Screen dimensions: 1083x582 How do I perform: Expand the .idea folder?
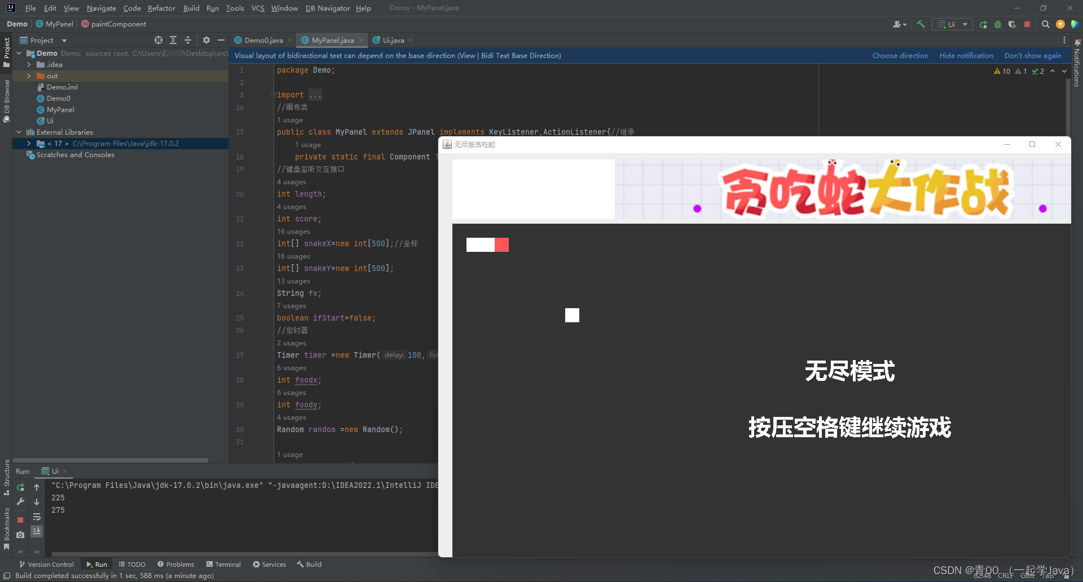tap(29, 64)
